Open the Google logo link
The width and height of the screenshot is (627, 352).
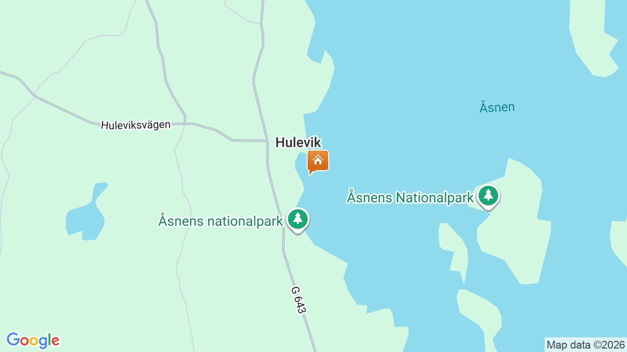[x=33, y=341]
